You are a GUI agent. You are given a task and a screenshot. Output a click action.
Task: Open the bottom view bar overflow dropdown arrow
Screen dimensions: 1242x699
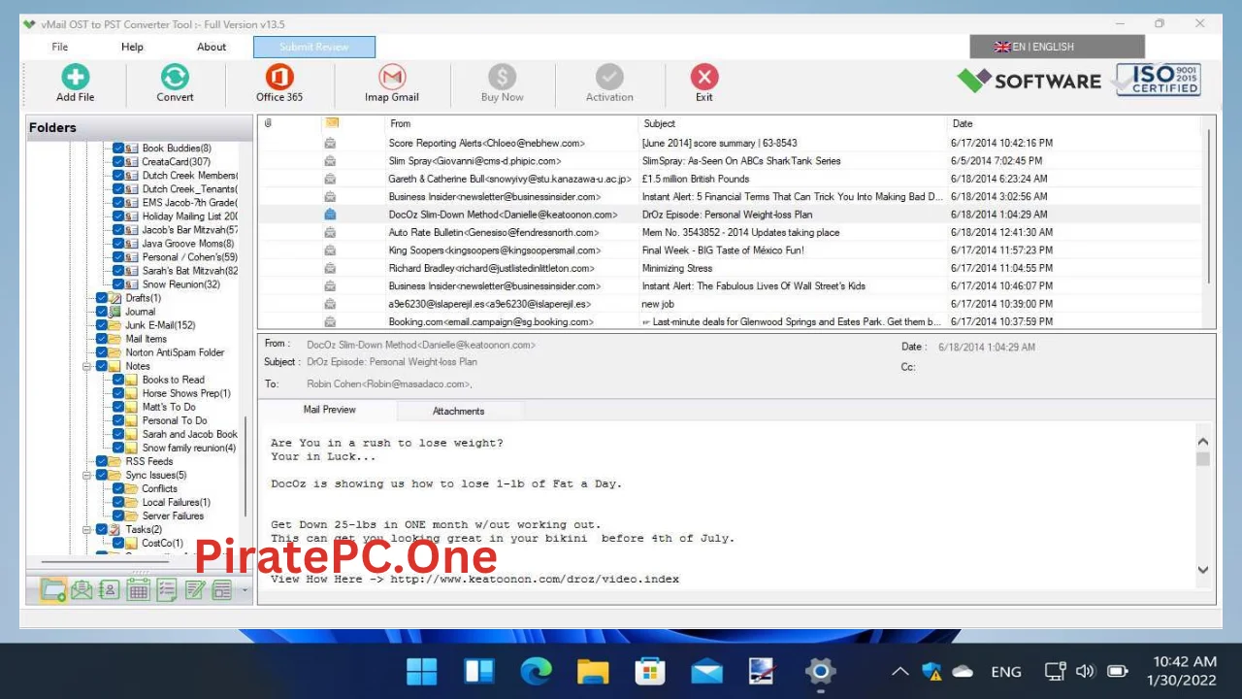pos(245,590)
